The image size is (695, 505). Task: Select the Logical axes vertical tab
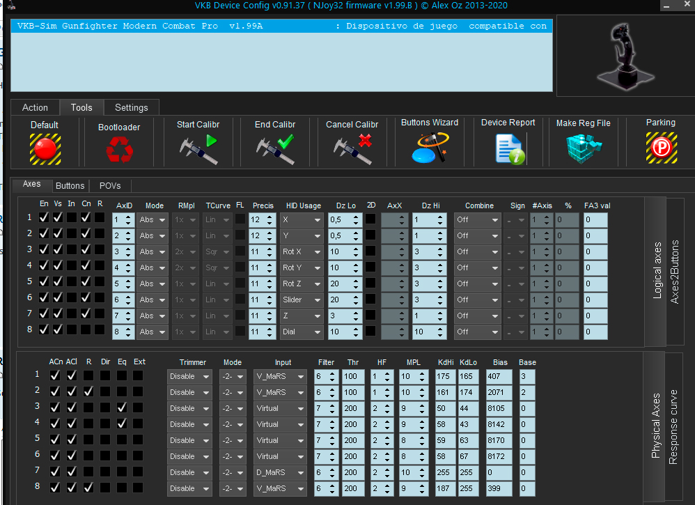coord(657,270)
